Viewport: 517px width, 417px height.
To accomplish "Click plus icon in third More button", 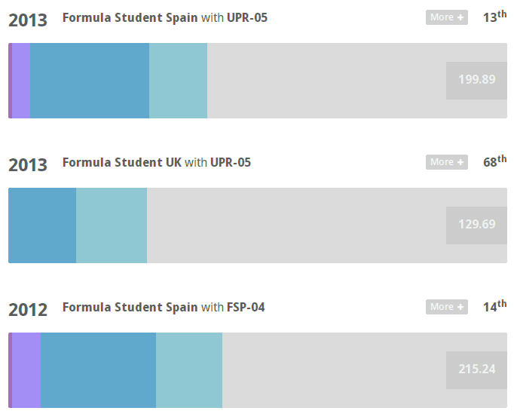I will coord(460,307).
